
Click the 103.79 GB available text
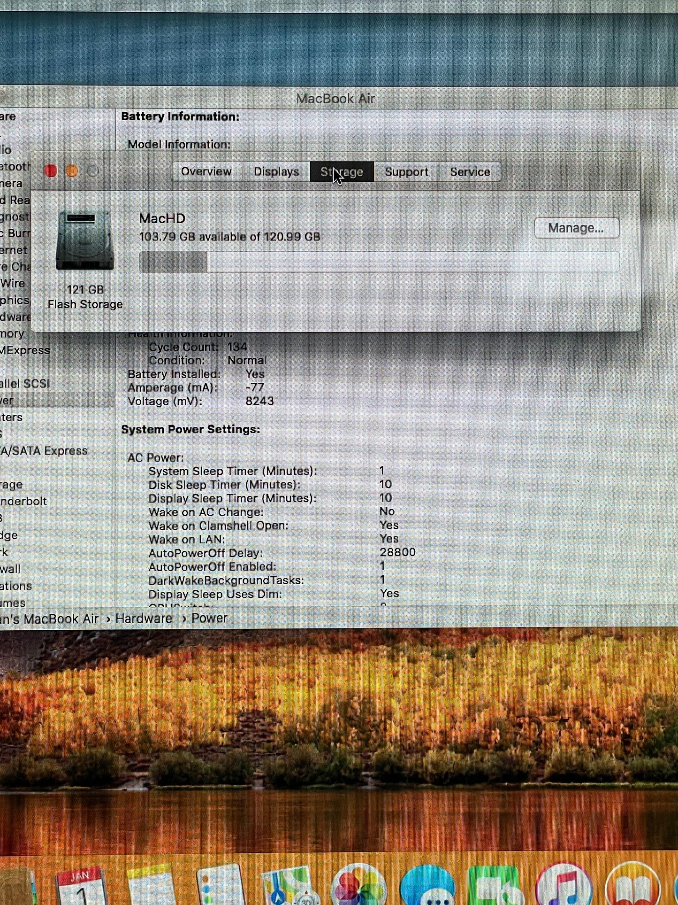(230, 236)
